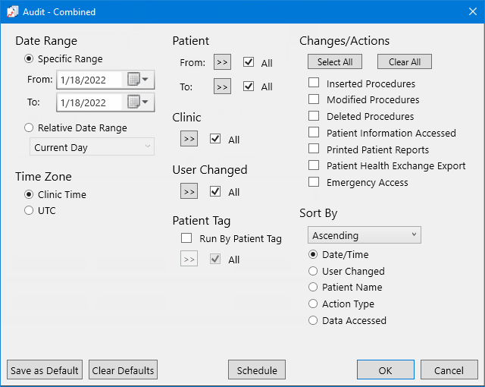Click the Select All button
The height and width of the screenshot is (387, 485).
(335, 61)
